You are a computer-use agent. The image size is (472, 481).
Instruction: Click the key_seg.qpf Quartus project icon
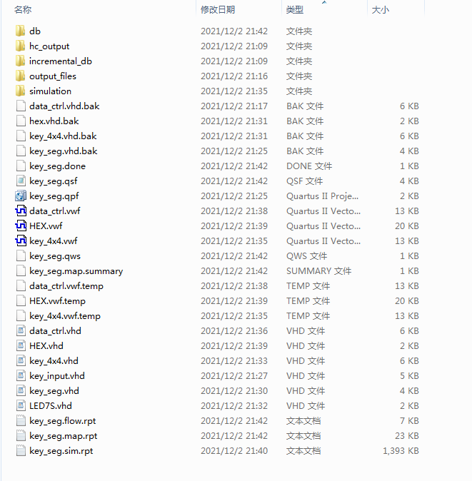pyautogui.click(x=21, y=196)
